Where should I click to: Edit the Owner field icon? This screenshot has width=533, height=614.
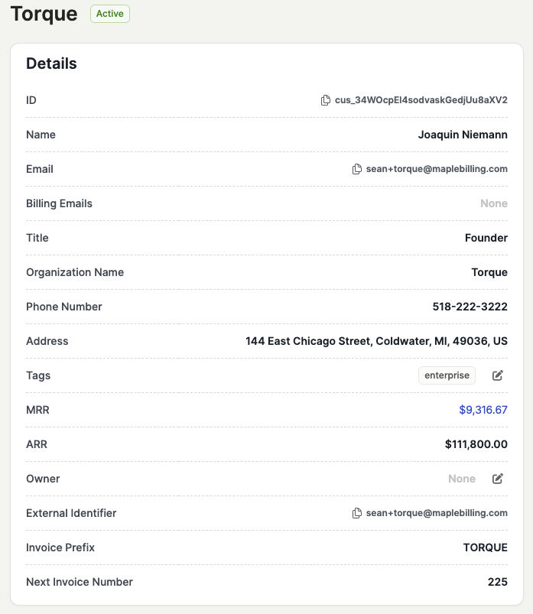[498, 479]
